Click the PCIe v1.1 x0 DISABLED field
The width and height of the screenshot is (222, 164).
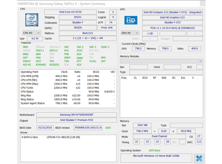point(173,28)
